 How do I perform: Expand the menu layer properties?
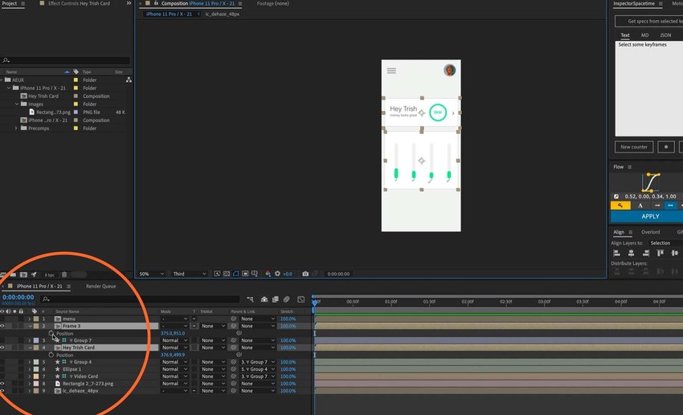(x=30, y=319)
